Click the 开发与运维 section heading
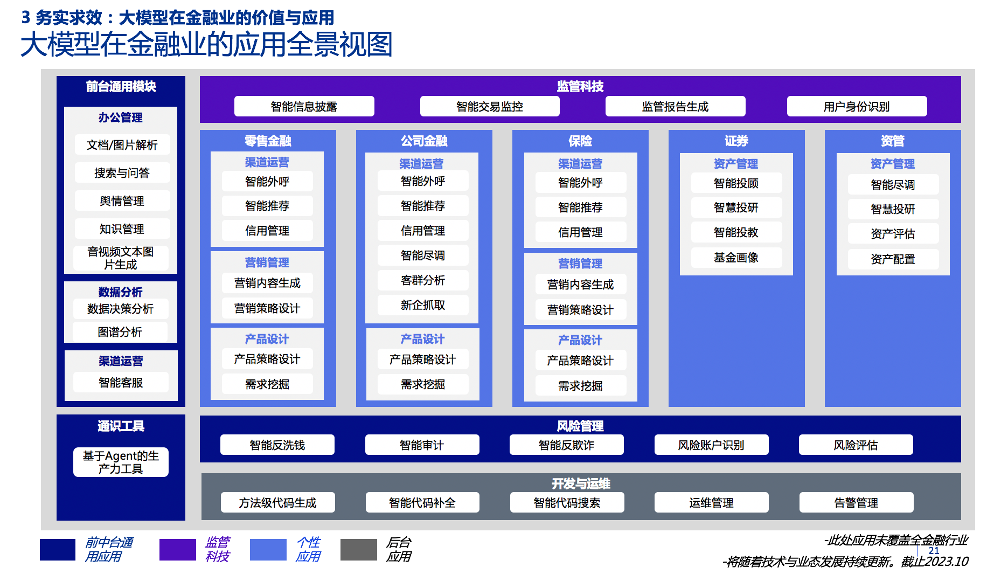This screenshot has height=581, width=1001. [581, 483]
